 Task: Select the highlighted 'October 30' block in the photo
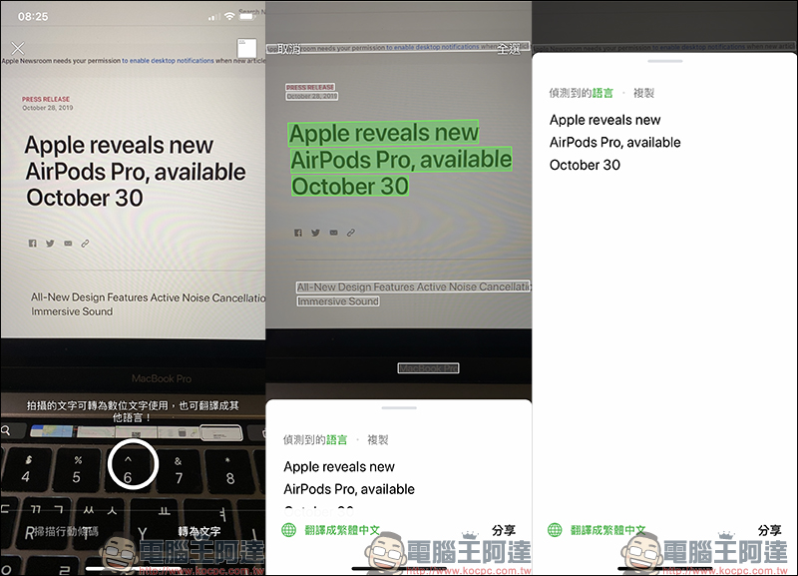[x=350, y=186]
